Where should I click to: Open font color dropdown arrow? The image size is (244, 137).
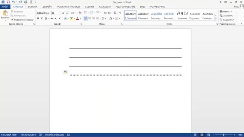[80, 18]
